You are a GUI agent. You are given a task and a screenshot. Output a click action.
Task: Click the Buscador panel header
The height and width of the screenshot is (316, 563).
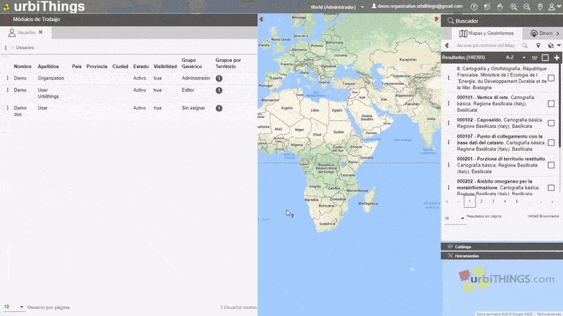[502, 21]
